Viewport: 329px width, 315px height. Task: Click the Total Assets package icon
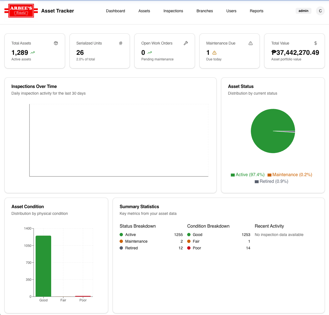tap(56, 43)
